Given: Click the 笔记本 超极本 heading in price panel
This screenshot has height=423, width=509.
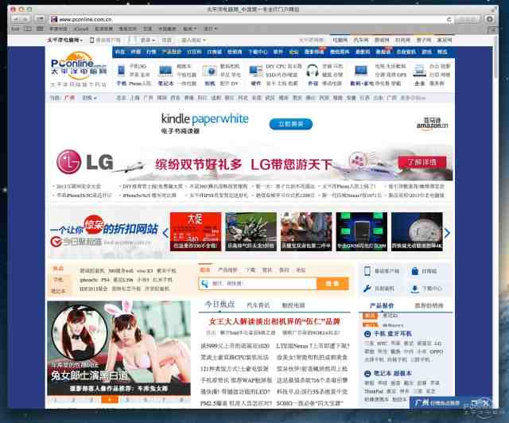Looking at the screenshot, I should 392,374.
